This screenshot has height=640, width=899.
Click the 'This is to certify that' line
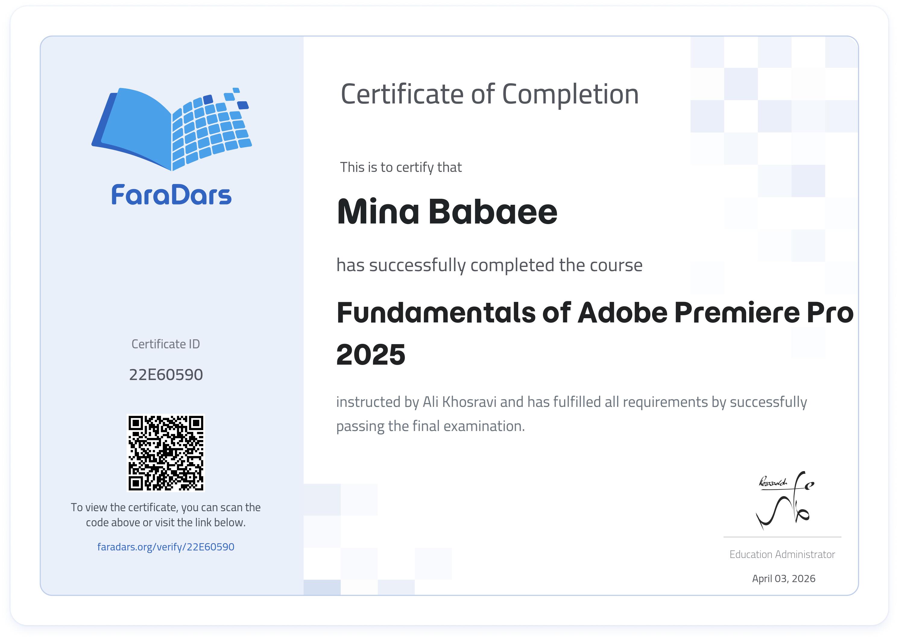click(x=401, y=167)
